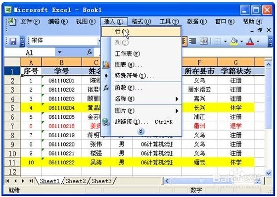Switch to the Sheet1 tab
The image size is (277, 197).
49,181
